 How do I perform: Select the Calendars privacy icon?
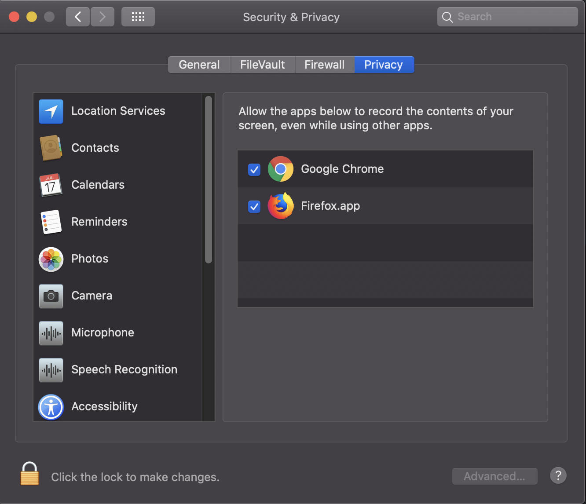[x=51, y=185]
